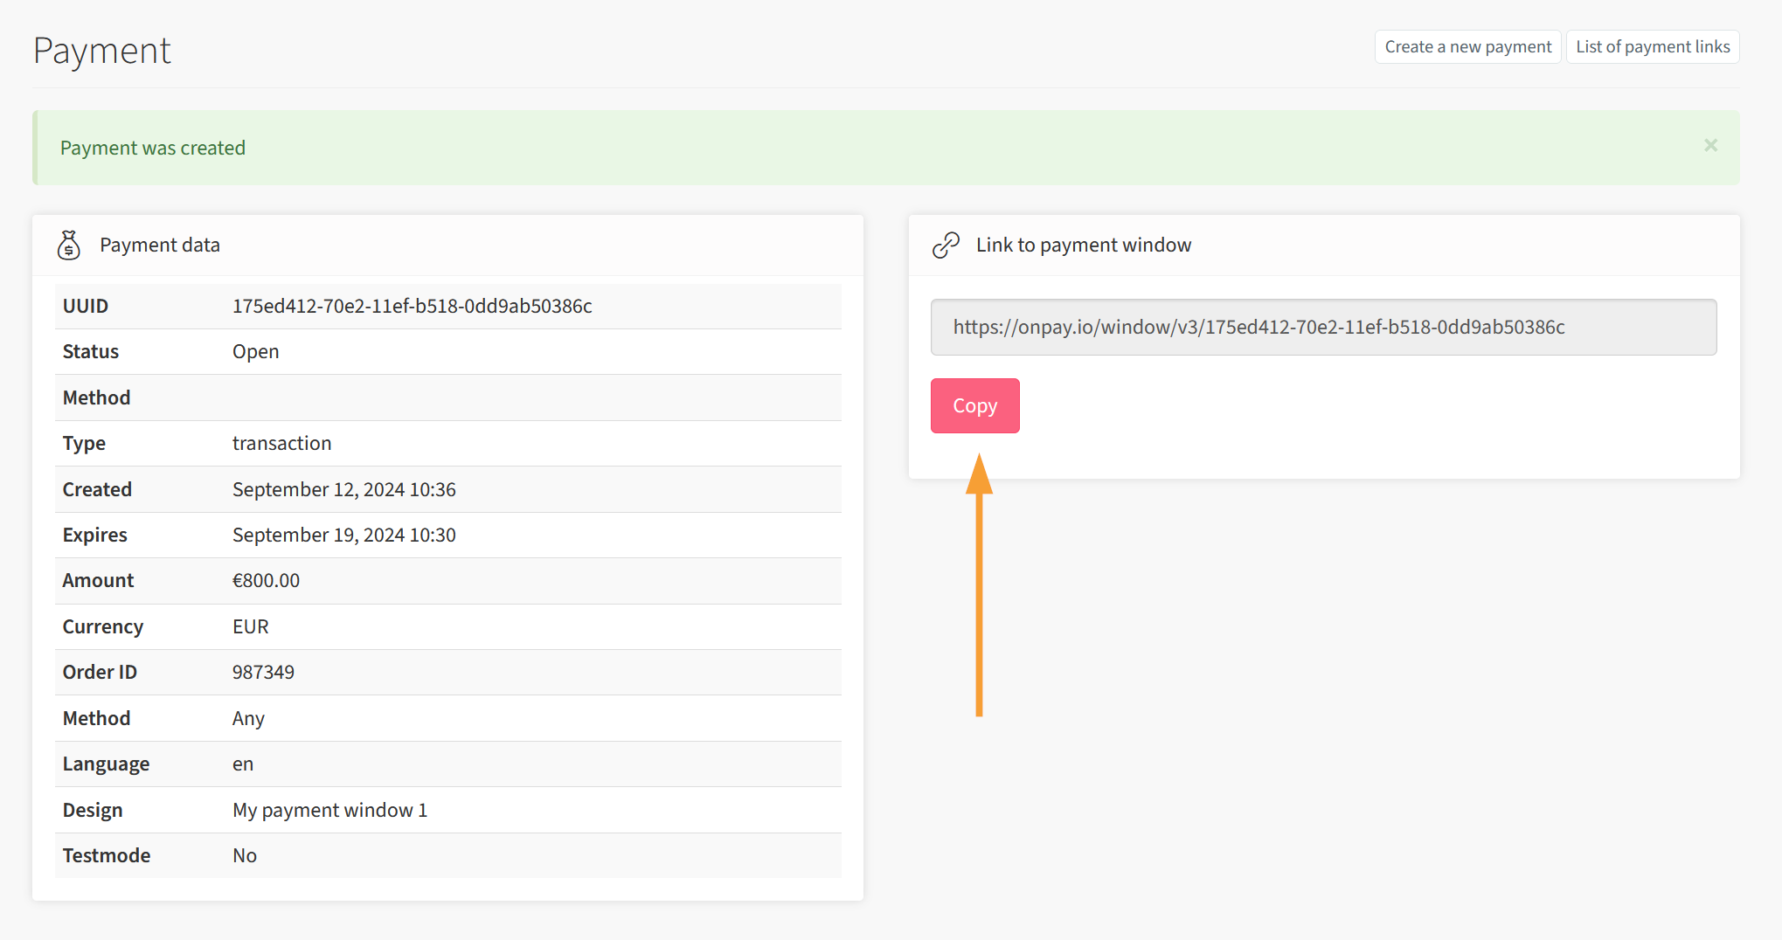This screenshot has width=1782, height=940.
Task: Click the Link to payment window title
Action: coord(1084,245)
